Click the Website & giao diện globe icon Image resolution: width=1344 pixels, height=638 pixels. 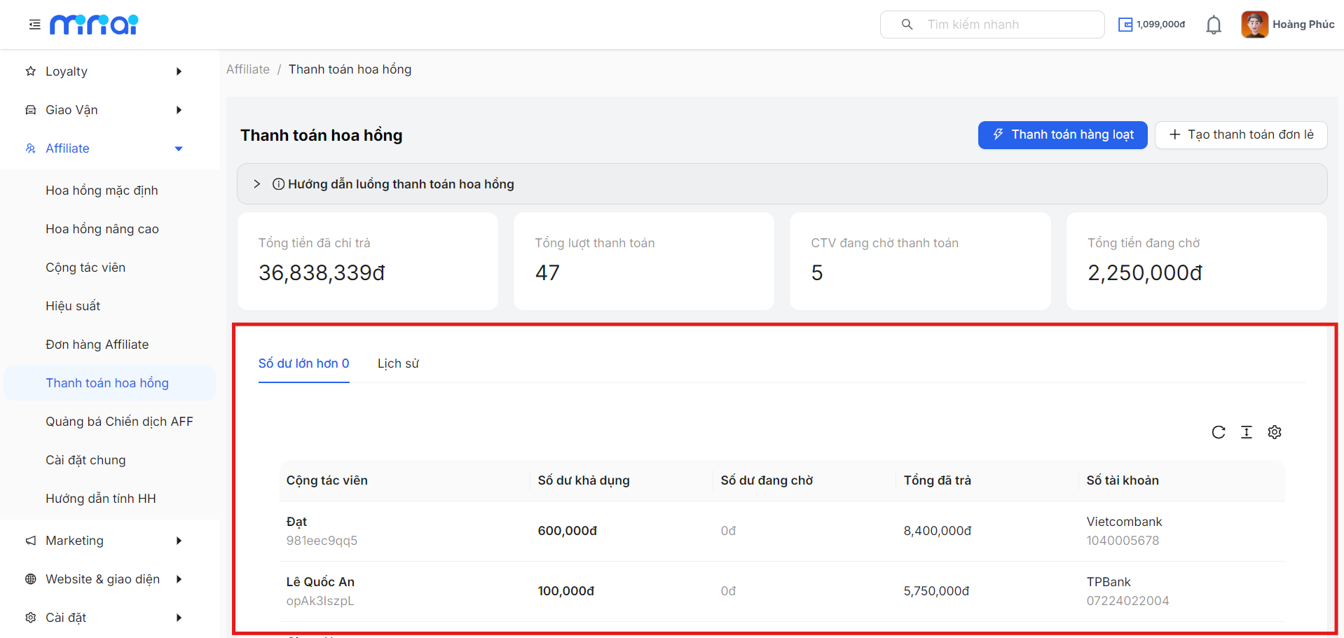(x=31, y=579)
